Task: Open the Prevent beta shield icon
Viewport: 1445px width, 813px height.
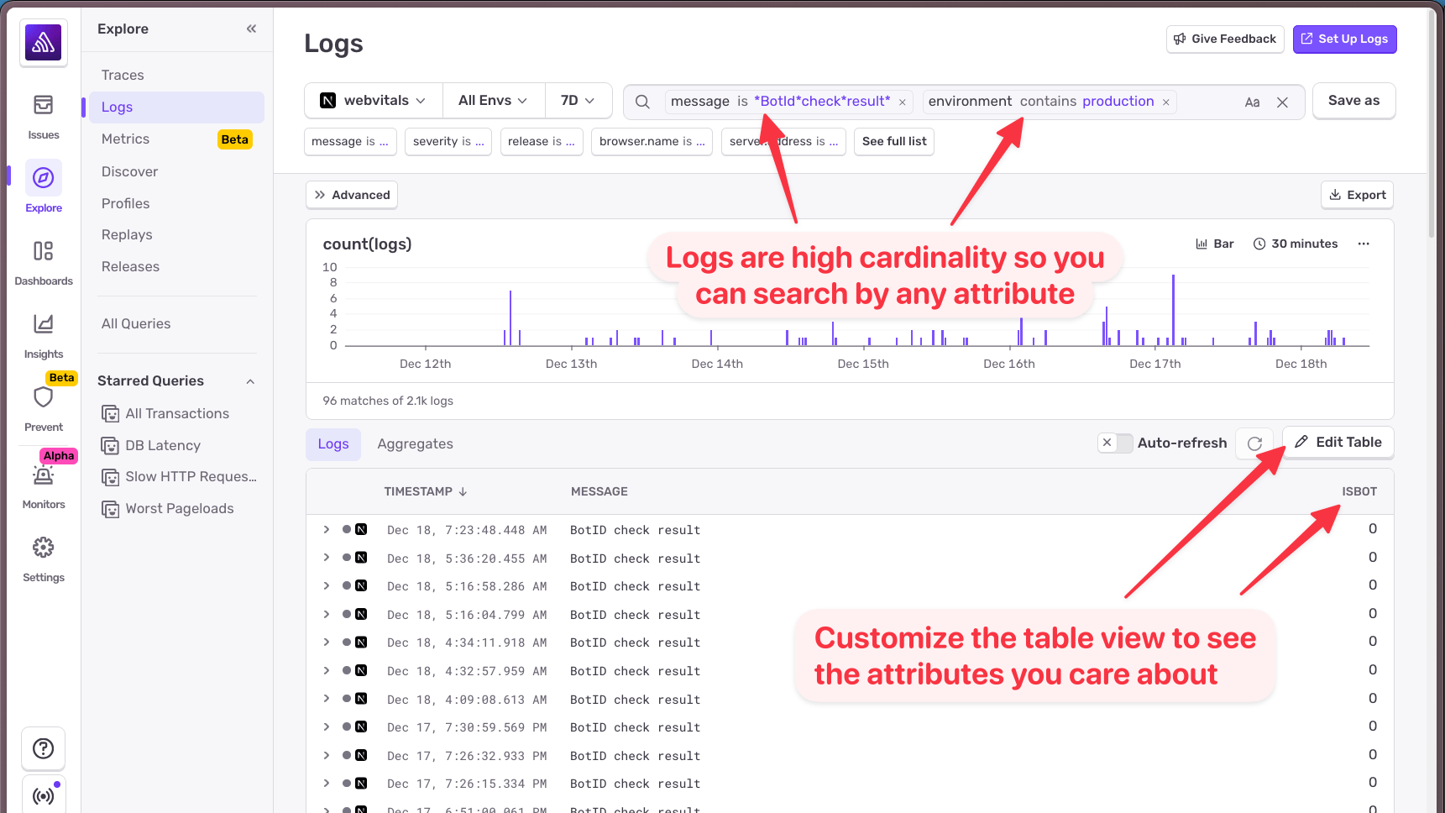Action: click(43, 397)
